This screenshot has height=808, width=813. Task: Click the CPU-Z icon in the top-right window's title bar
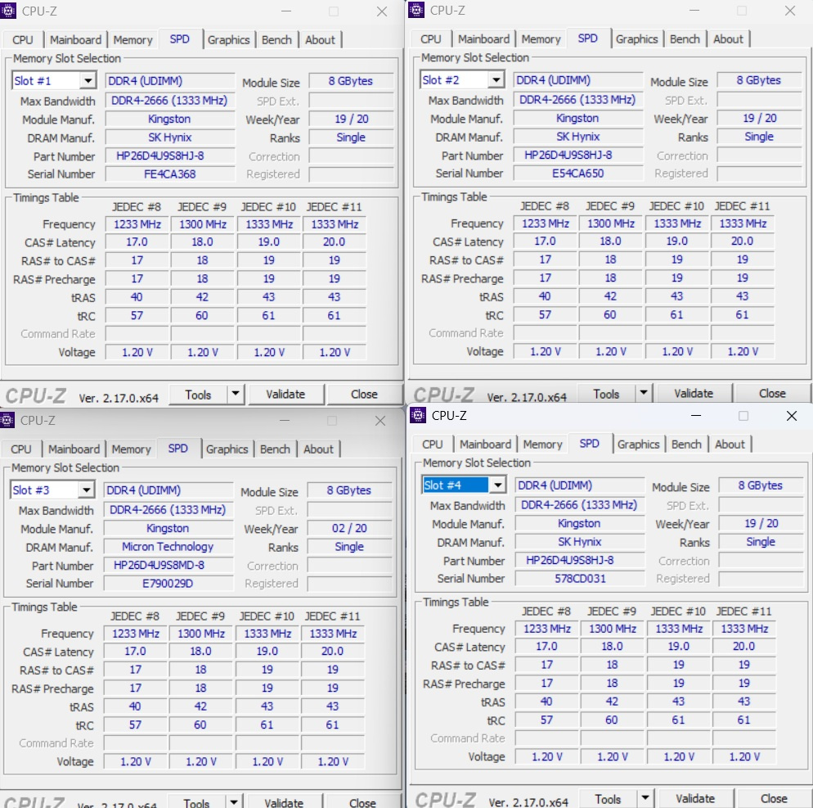click(417, 11)
